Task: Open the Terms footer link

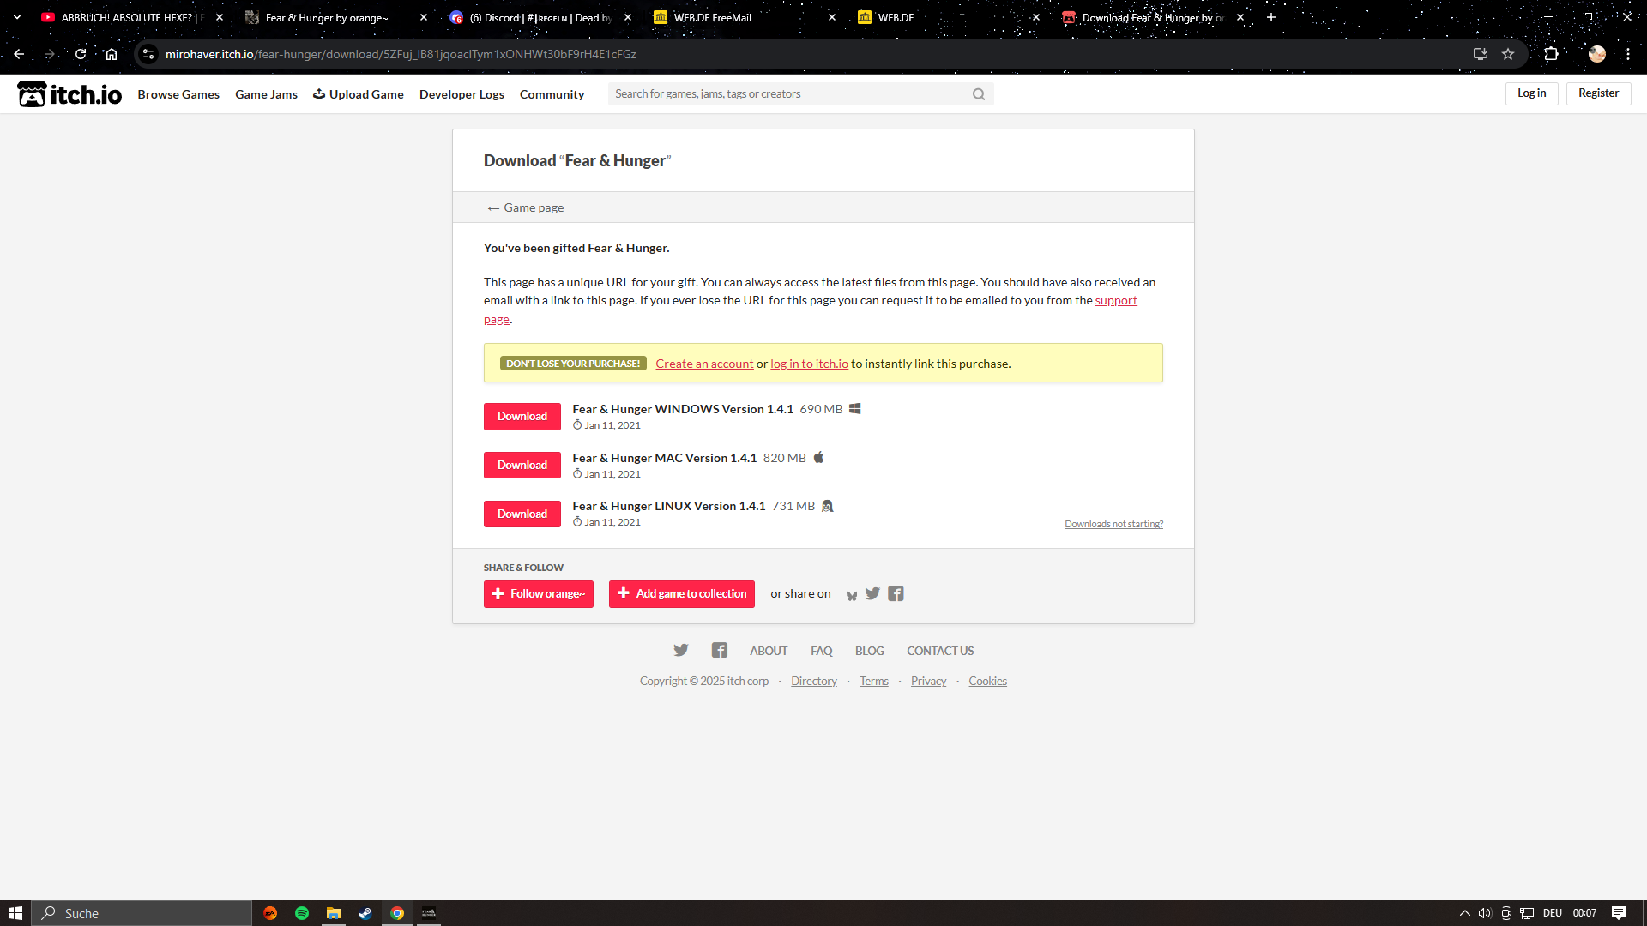Action: click(874, 681)
